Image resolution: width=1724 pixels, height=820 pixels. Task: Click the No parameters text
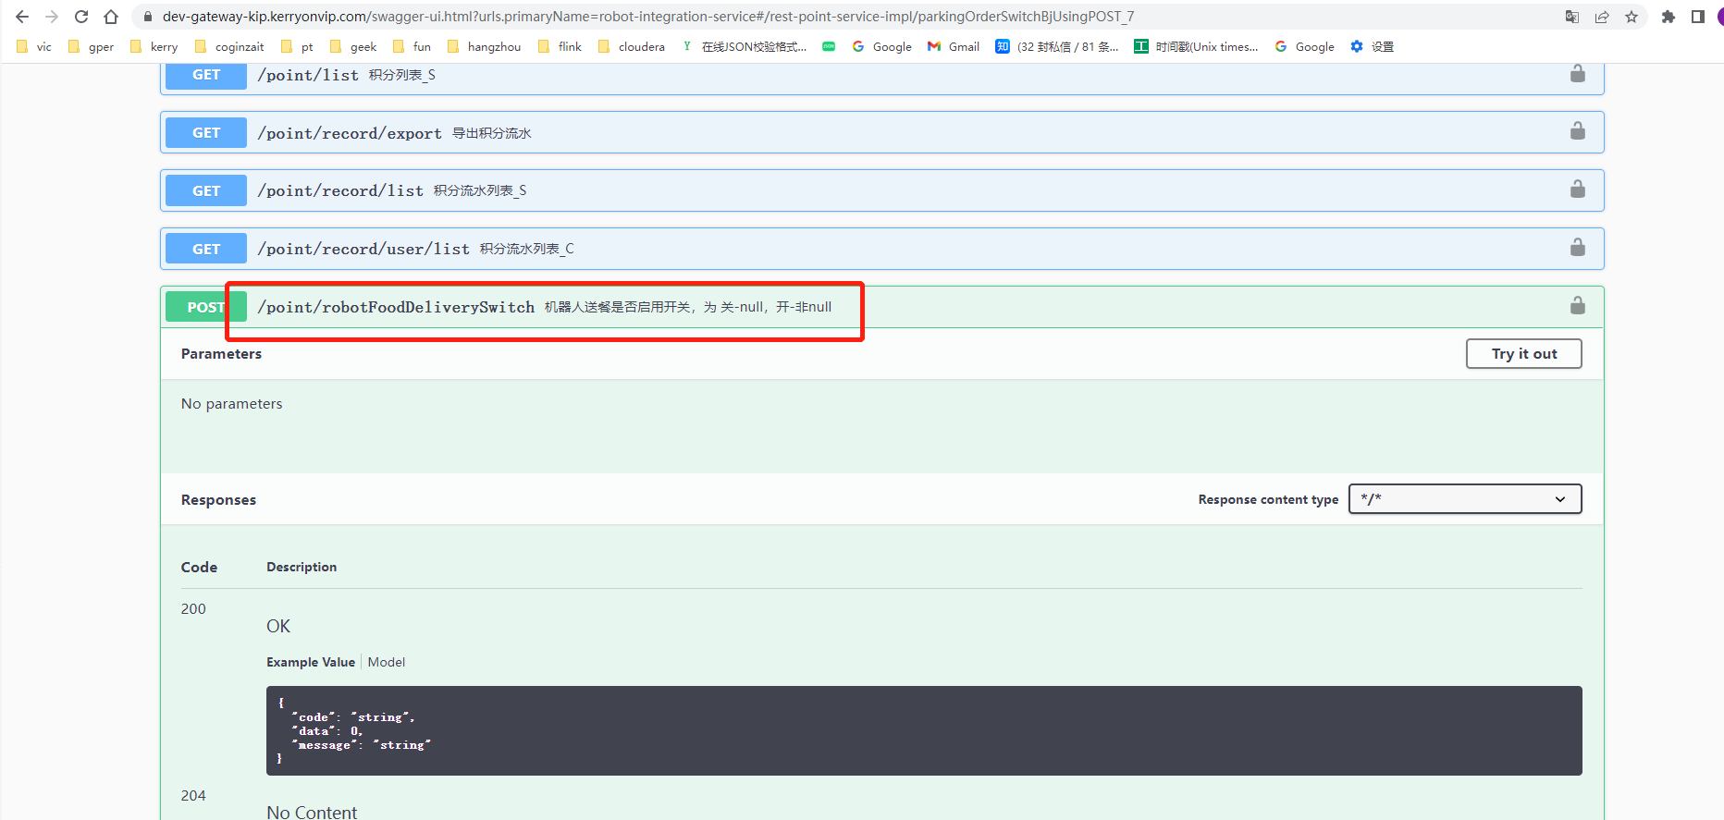(231, 403)
